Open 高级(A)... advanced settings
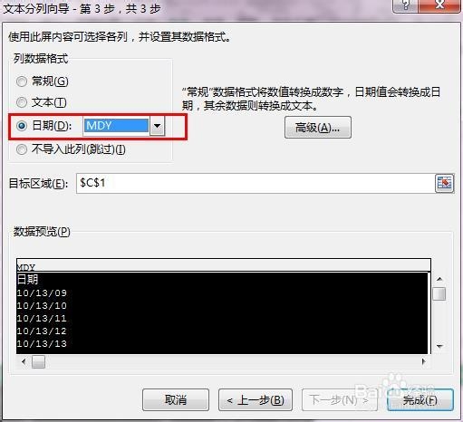 (318, 128)
